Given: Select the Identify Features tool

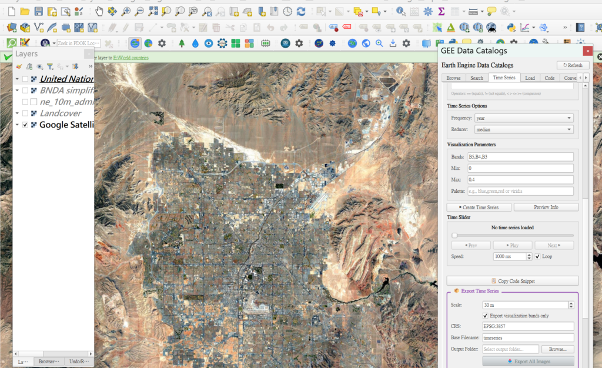Looking at the screenshot, I should tap(400, 11).
